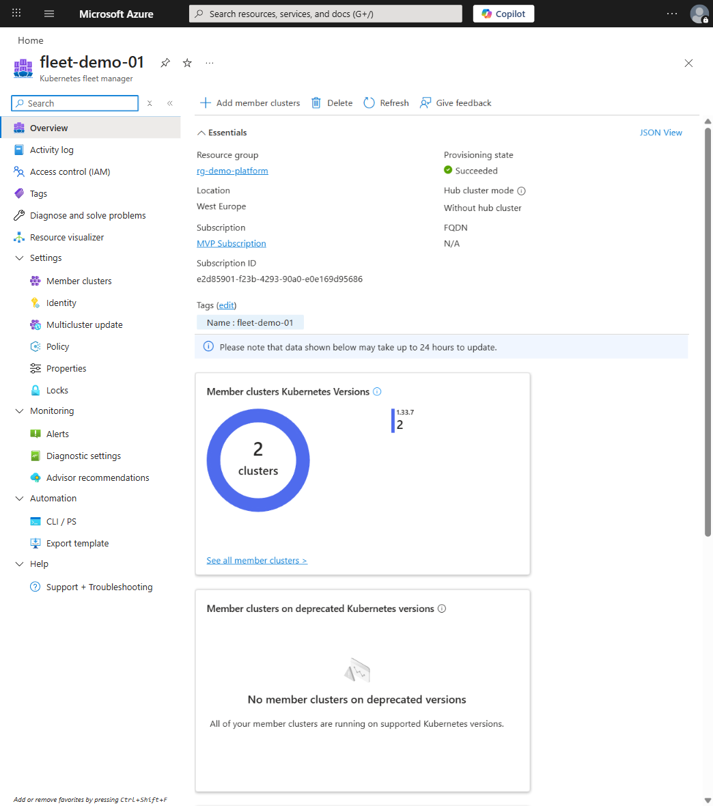Click the Azure global search box

point(326,14)
